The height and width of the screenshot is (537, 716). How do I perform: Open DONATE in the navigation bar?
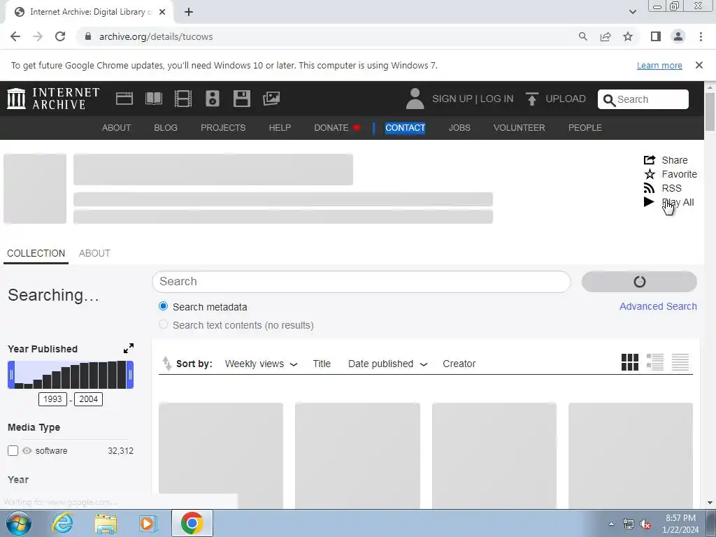[x=331, y=128]
